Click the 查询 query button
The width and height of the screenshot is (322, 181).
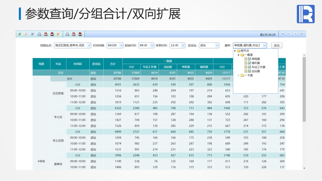pos(276,46)
